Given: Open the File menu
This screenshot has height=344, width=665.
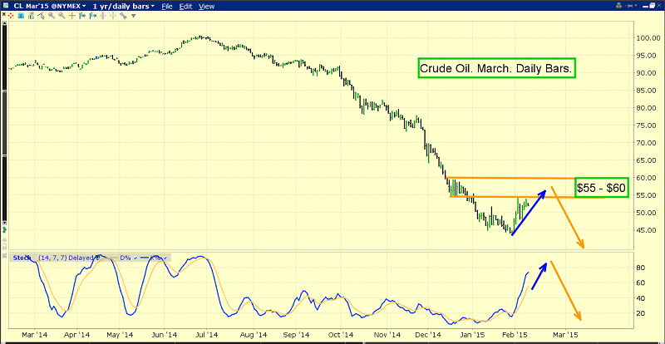Looking at the screenshot, I should 167,7.
